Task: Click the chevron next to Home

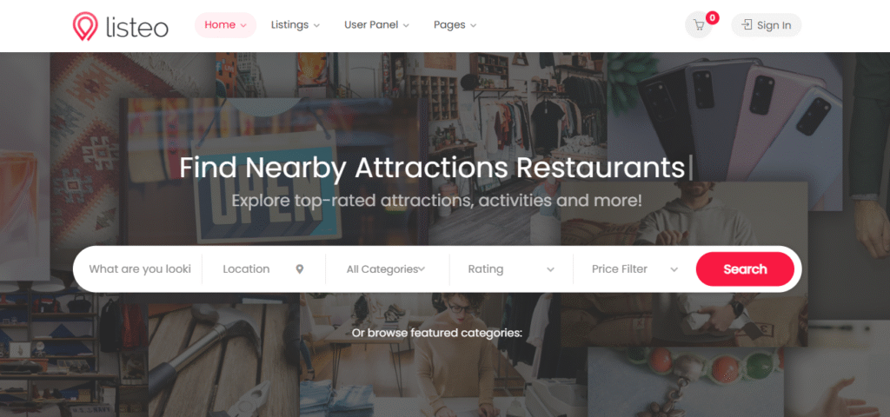Action: point(243,25)
